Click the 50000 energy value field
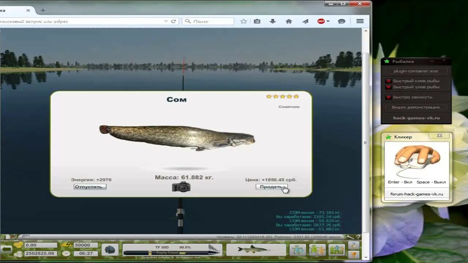The image size is (468, 263). coord(86,245)
